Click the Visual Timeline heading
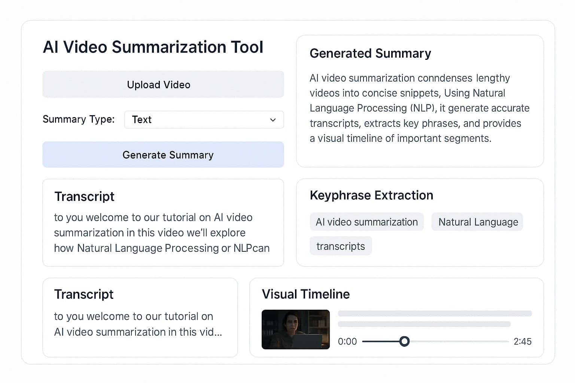This screenshot has width=575, height=383. (306, 294)
